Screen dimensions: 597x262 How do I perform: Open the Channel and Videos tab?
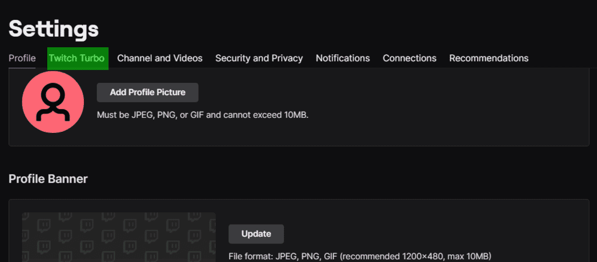click(x=160, y=58)
